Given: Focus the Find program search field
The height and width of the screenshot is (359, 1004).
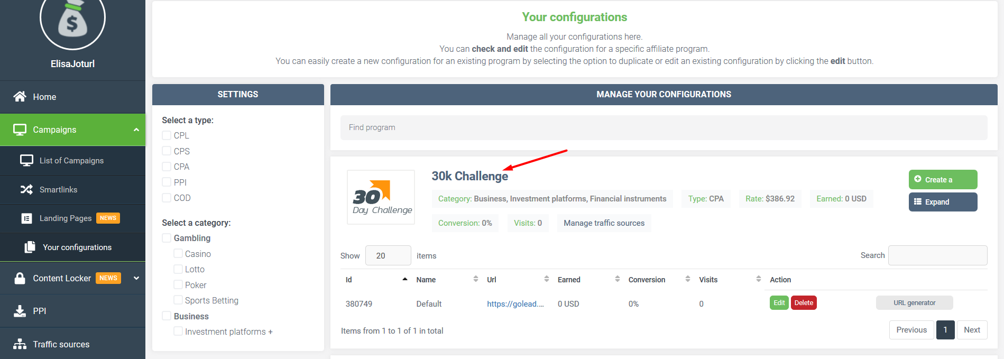Looking at the screenshot, I should [x=664, y=127].
